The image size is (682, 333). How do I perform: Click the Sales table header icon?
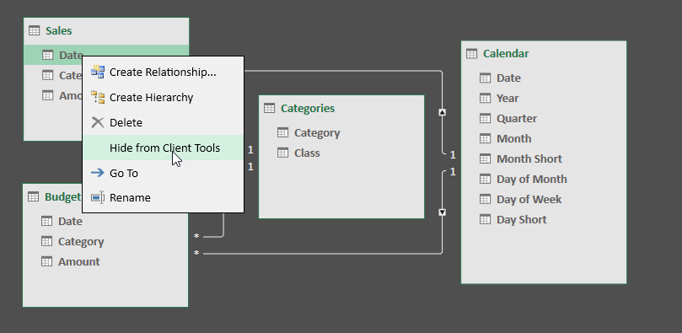click(34, 30)
